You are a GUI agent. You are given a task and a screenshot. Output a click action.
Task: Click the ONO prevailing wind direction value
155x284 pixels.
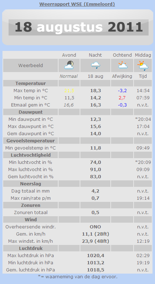click(x=95, y=227)
